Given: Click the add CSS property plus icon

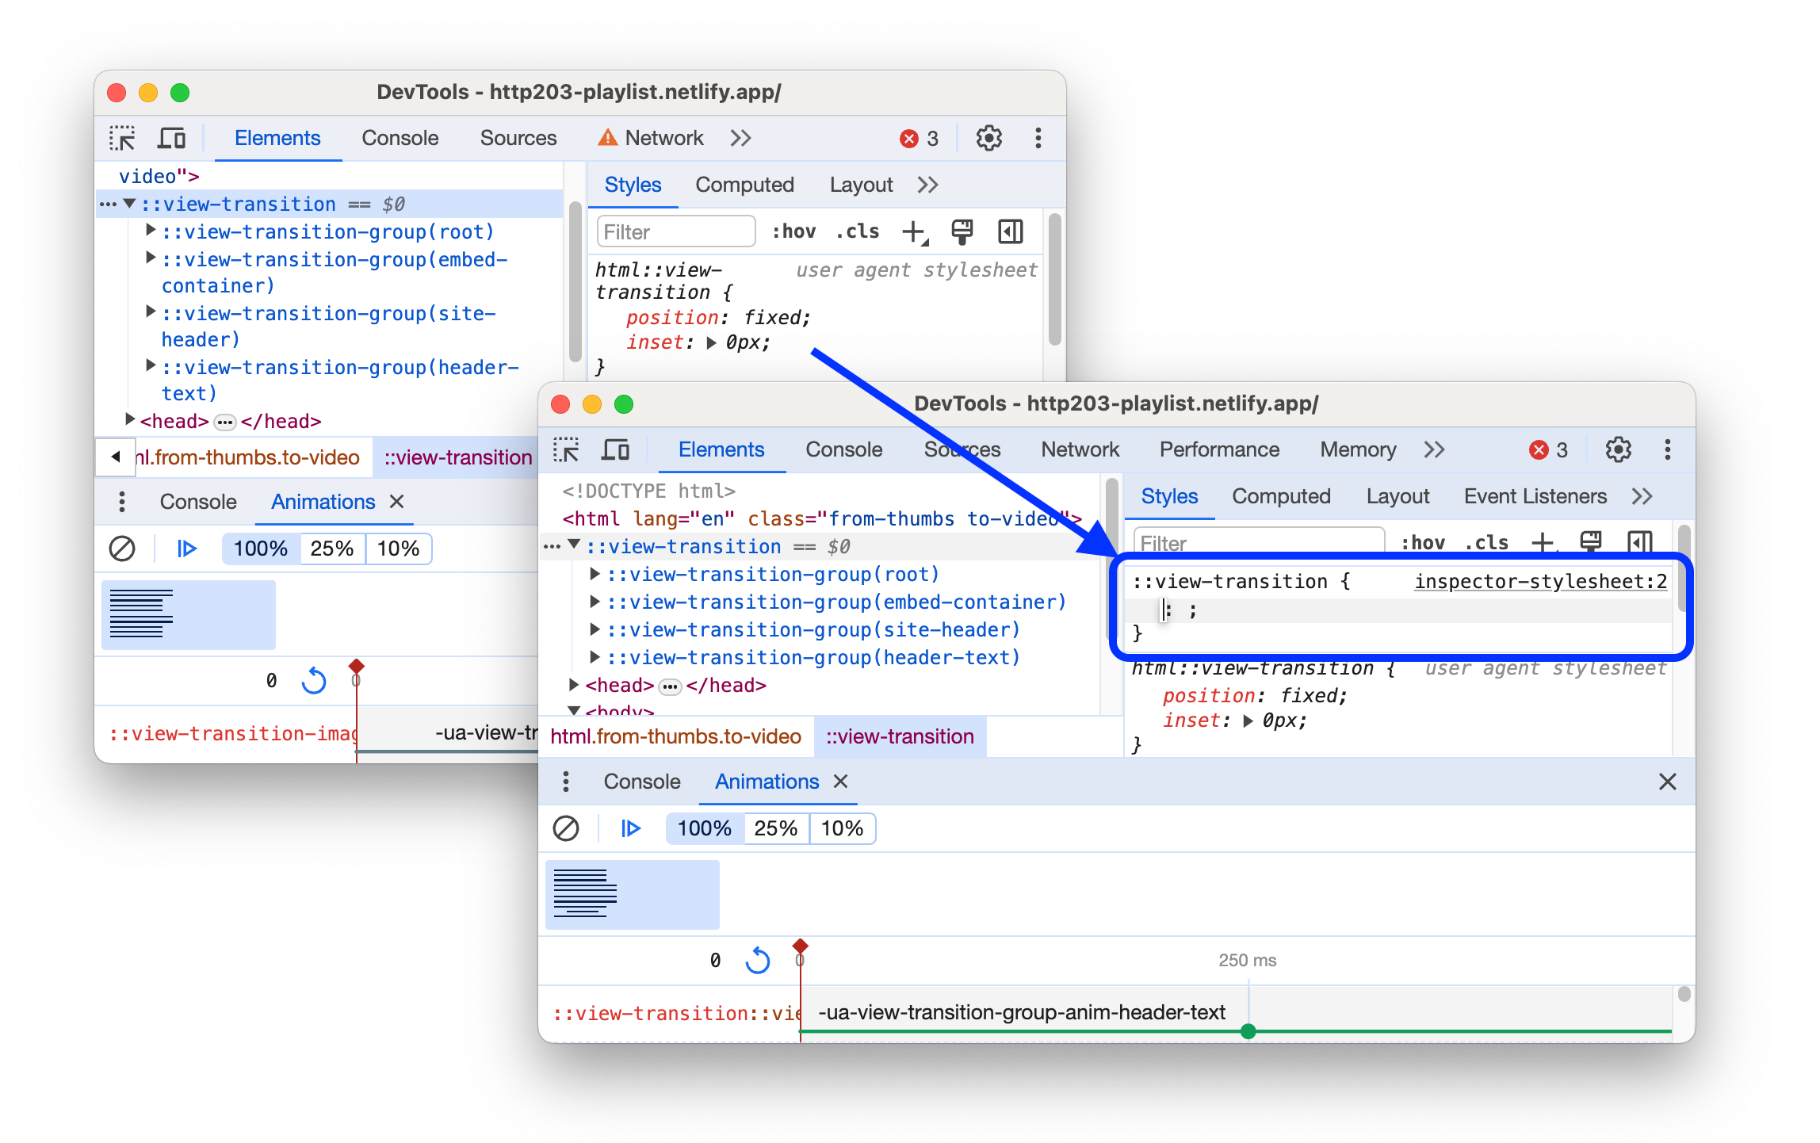Looking at the screenshot, I should pyautogui.click(x=1542, y=540).
